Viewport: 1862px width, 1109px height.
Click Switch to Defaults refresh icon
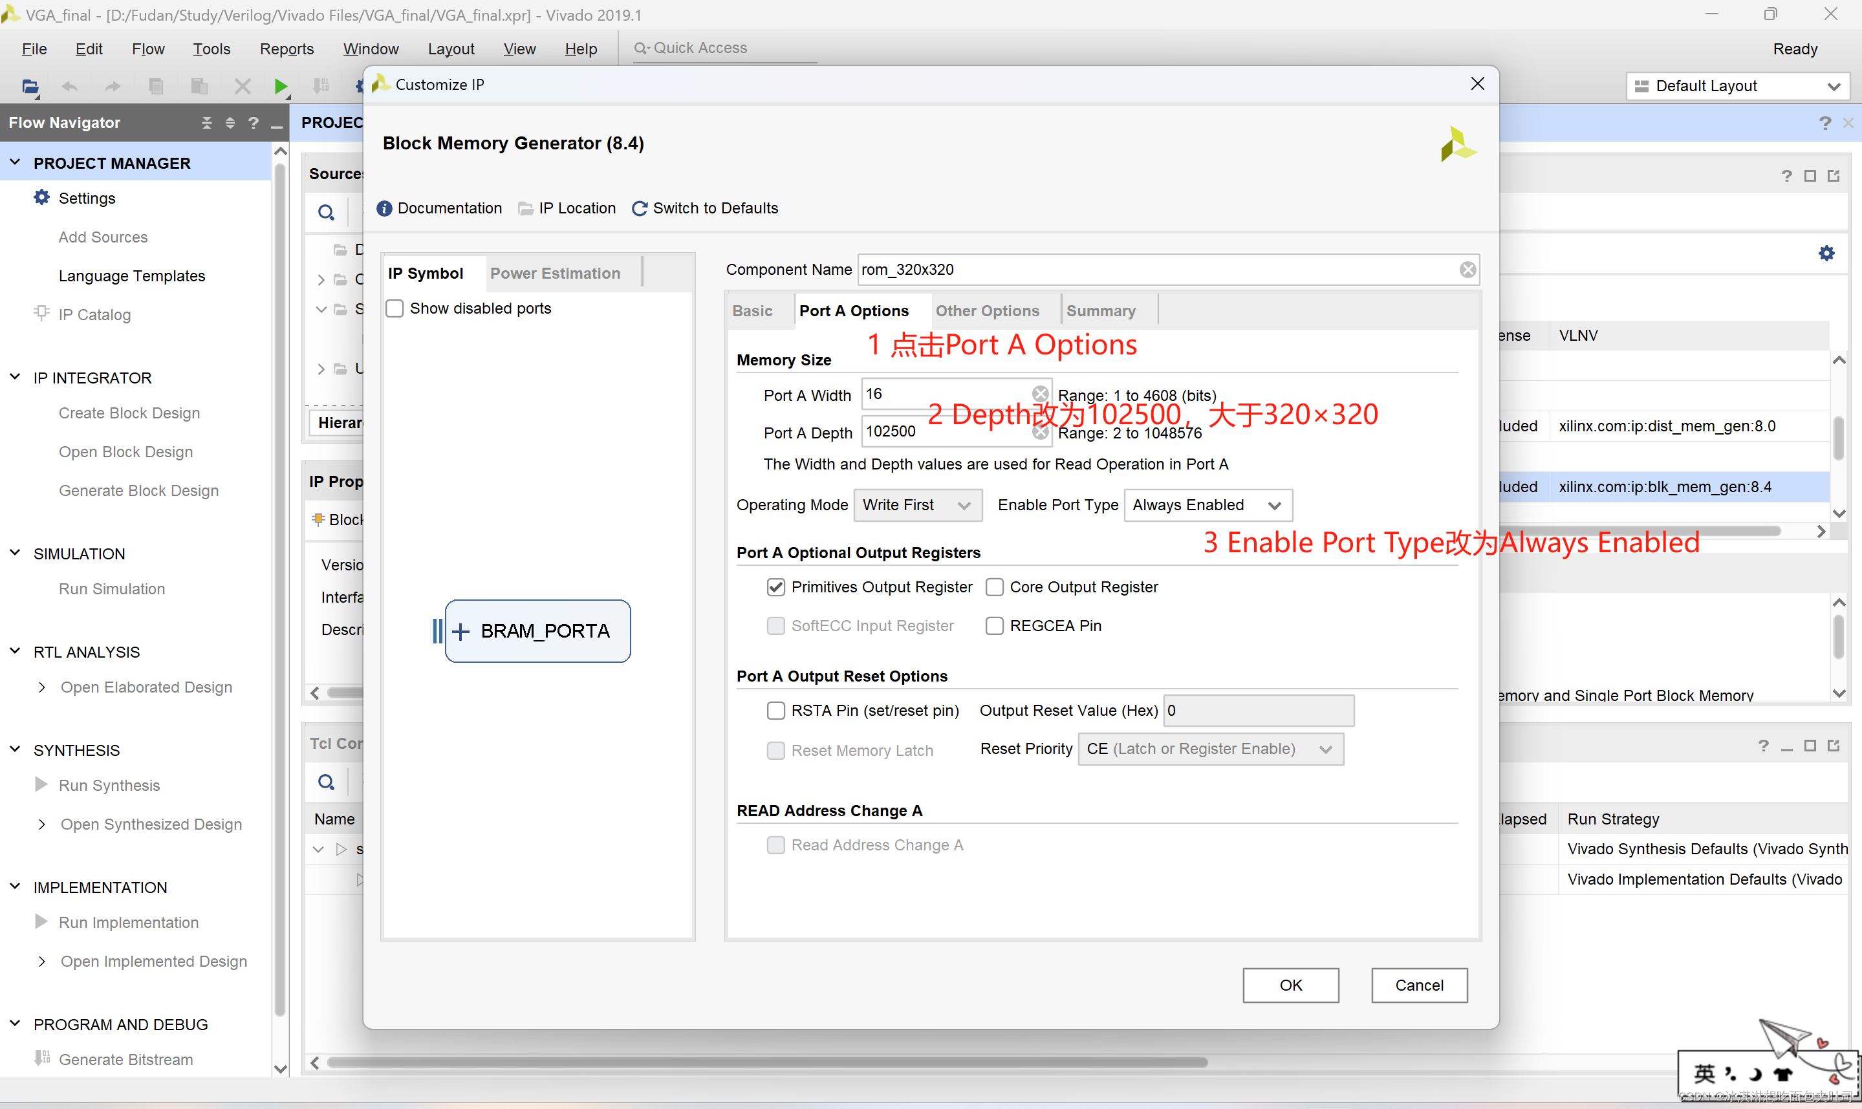(x=640, y=208)
